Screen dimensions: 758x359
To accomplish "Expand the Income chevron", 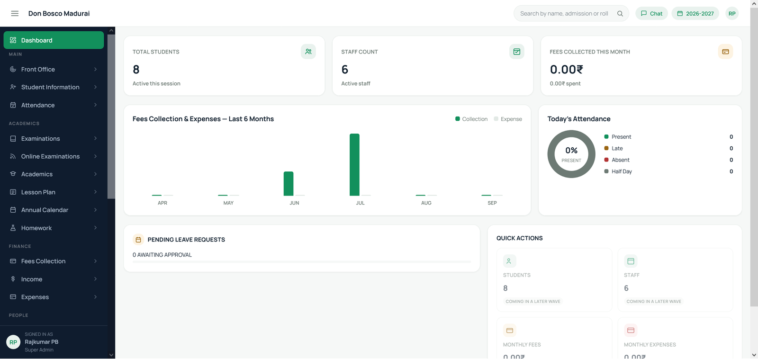I will (95, 279).
